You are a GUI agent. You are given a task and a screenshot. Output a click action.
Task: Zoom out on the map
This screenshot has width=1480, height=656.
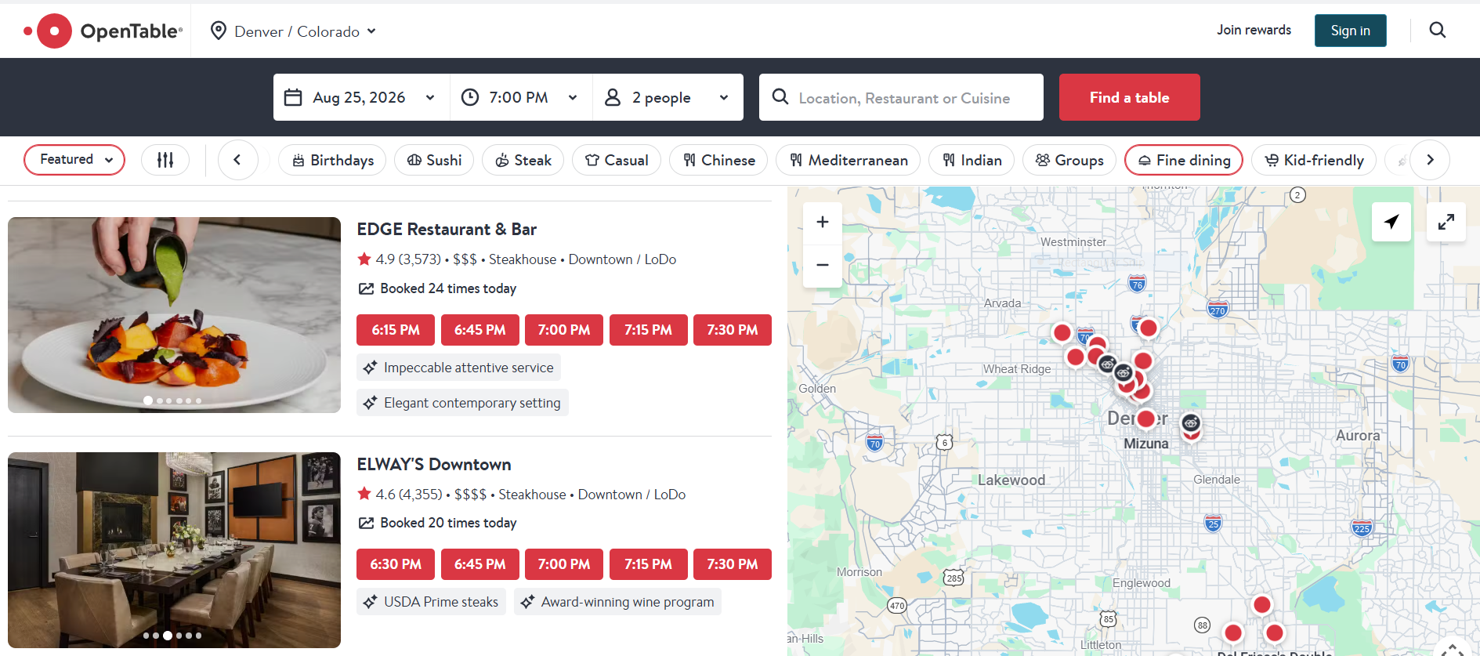(823, 265)
